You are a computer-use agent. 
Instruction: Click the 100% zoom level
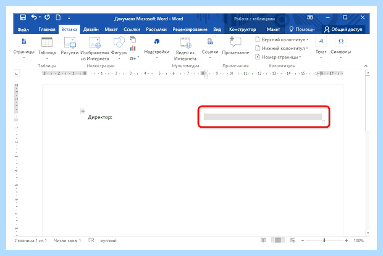(358, 241)
